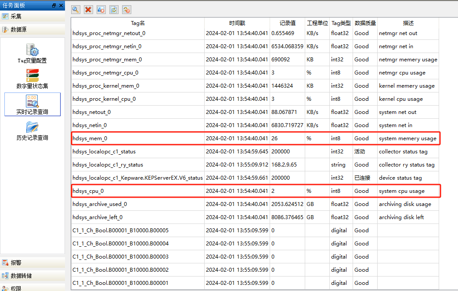The height and width of the screenshot is (291, 458).
Task: Click the refresh page toolbar icon
Action: (114, 10)
